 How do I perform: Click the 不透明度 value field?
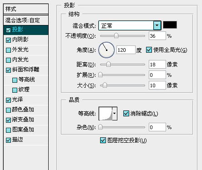tap(157, 36)
